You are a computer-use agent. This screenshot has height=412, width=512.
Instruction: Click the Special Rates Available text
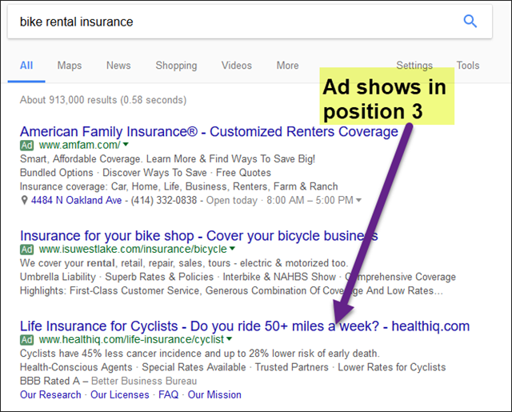(194, 367)
